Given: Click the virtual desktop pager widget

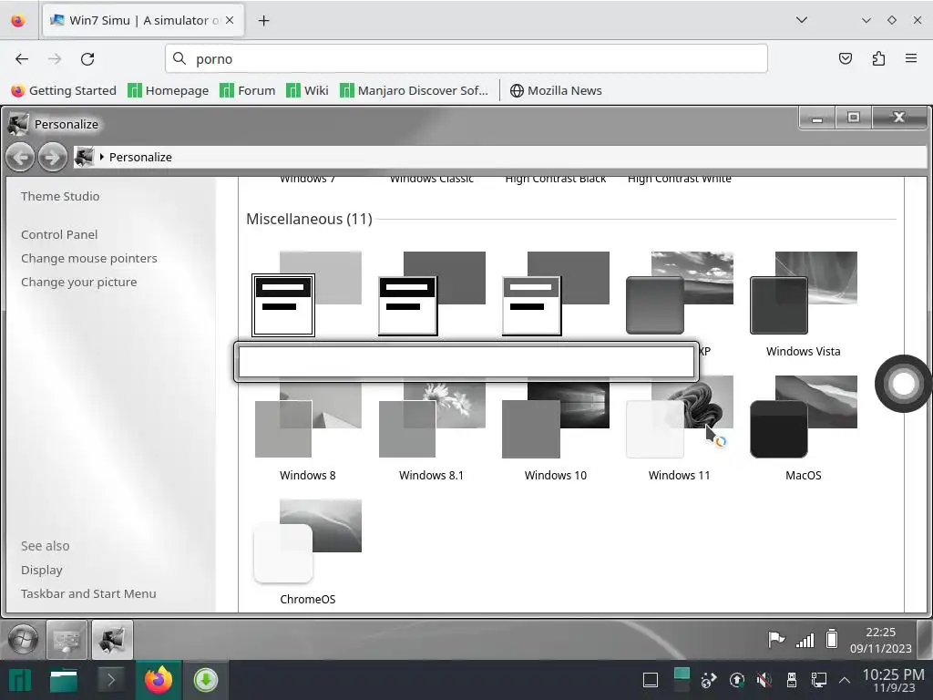Looking at the screenshot, I should coord(682,680).
